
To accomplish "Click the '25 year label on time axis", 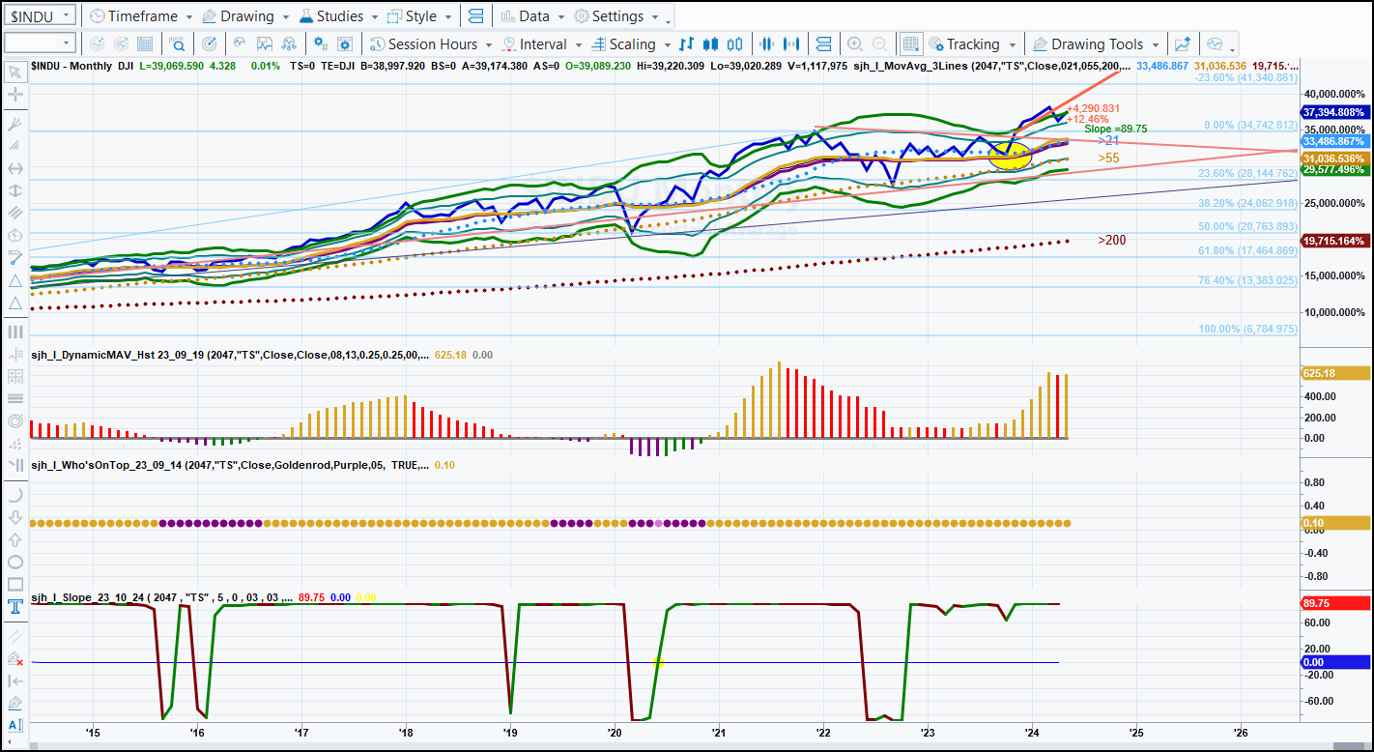I will click(x=1135, y=731).
